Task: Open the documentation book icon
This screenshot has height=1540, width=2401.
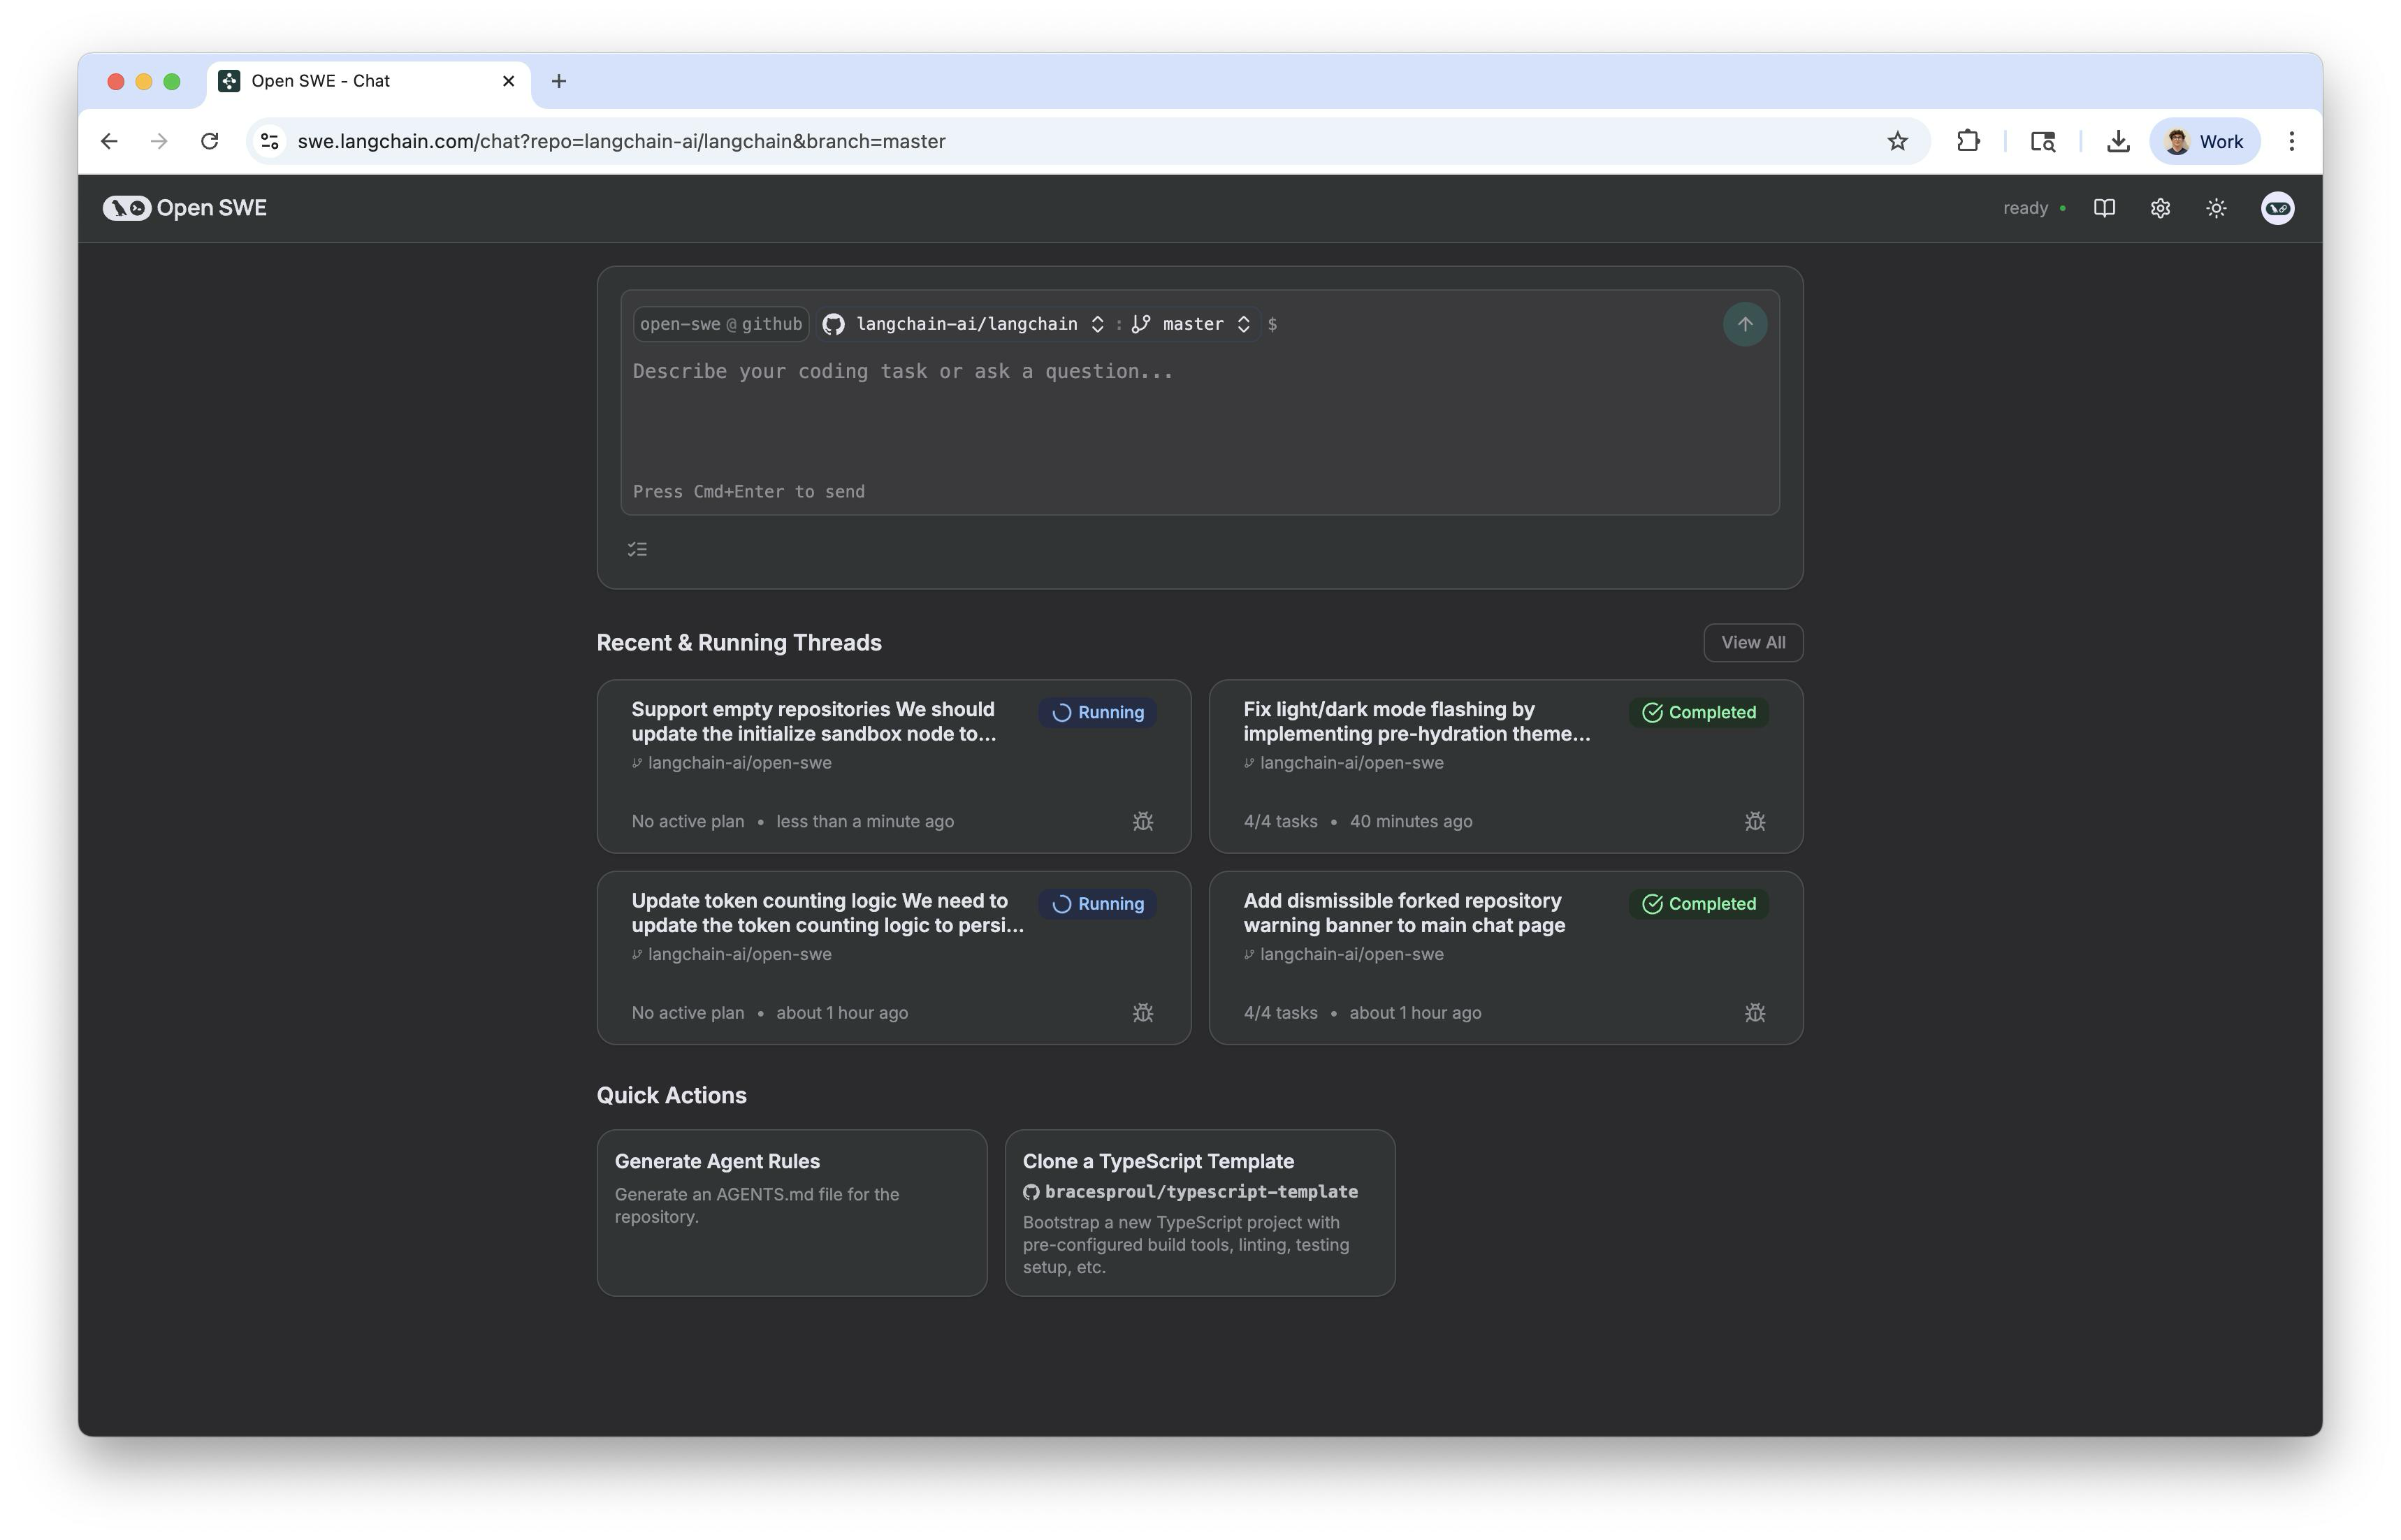Action: click(x=2104, y=208)
